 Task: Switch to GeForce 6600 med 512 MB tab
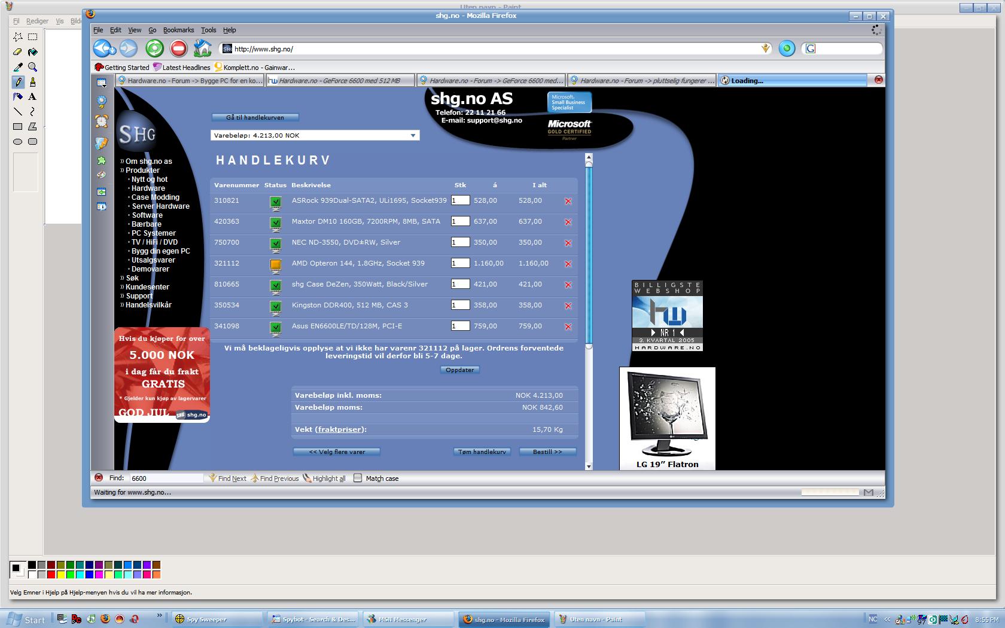[x=340, y=81]
